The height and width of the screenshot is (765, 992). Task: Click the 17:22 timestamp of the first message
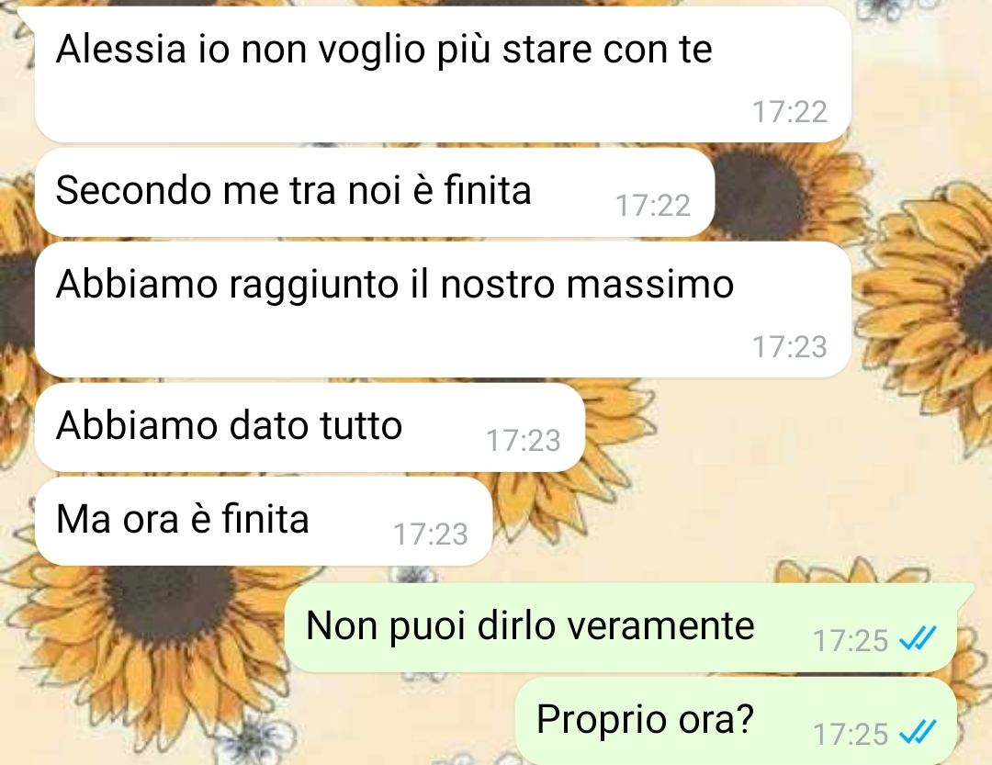point(790,112)
